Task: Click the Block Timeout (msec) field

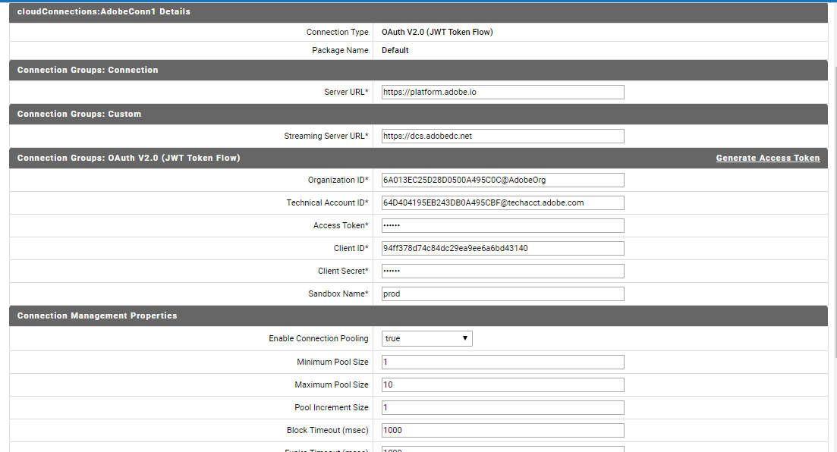Action: pyautogui.click(x=503, y=431)
